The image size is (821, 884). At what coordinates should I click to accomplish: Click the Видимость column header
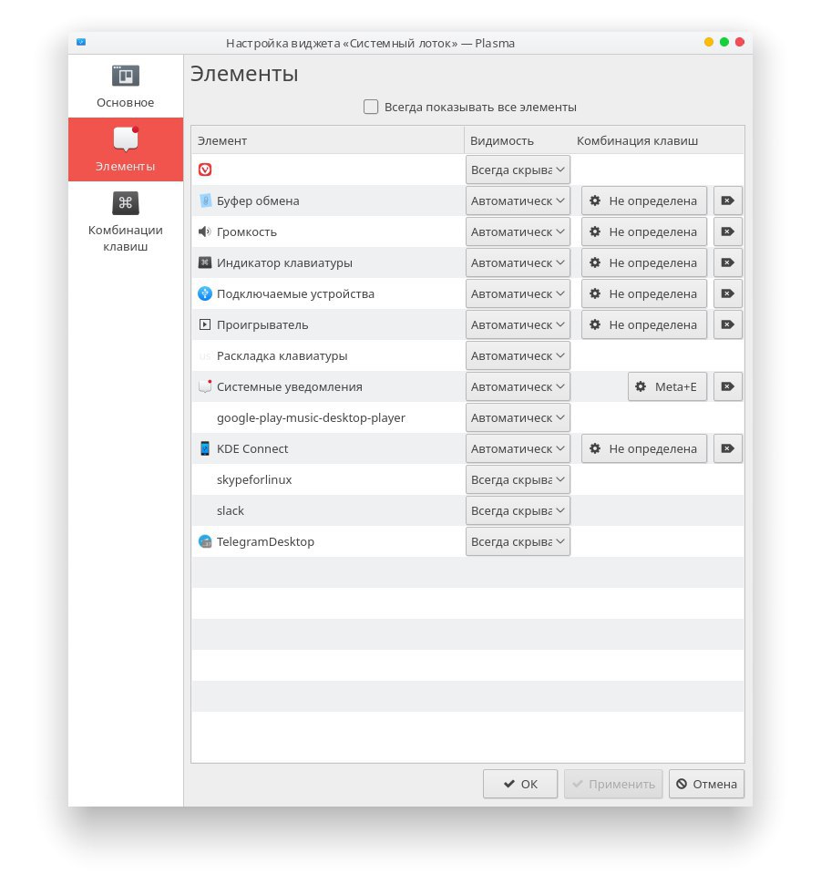(x=518, y=140)
